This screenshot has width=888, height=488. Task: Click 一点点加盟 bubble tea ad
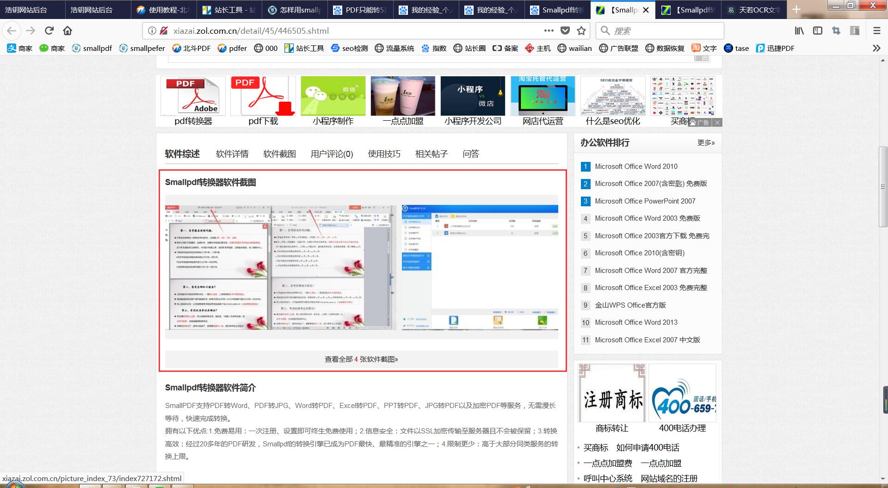tap(403, 96)
